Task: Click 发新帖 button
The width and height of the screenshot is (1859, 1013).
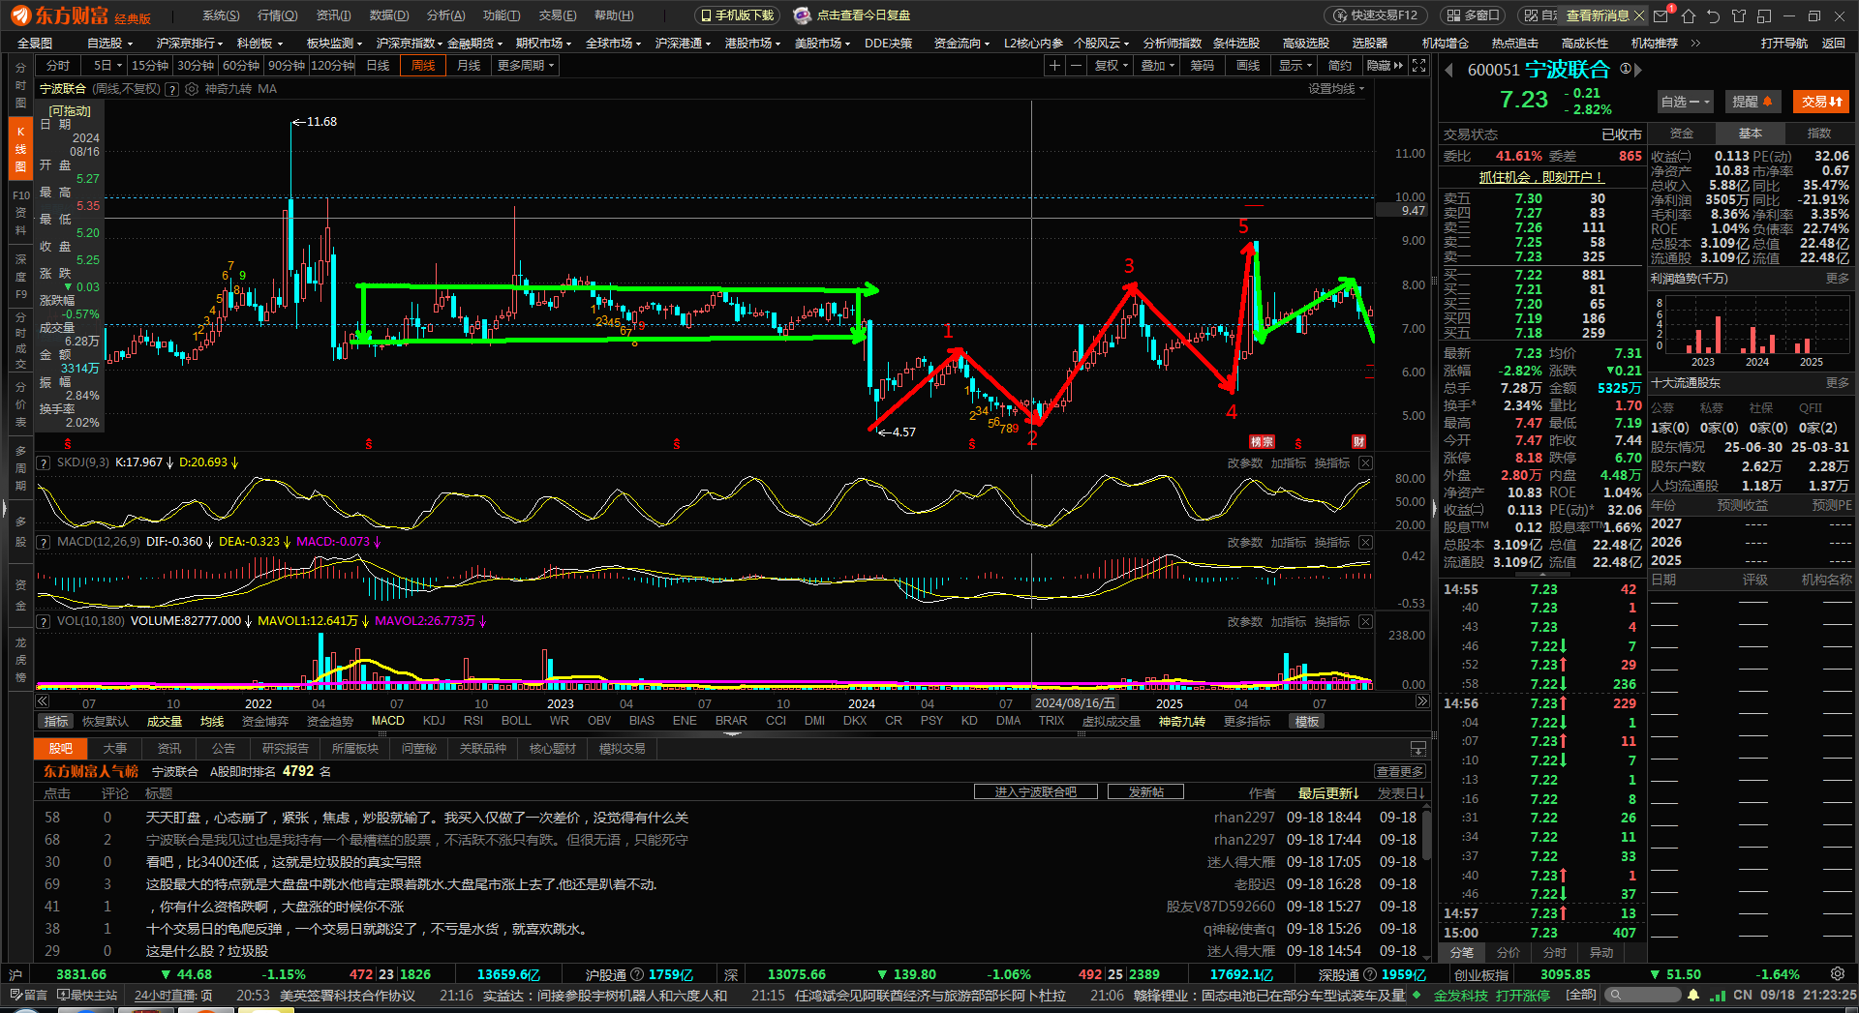Action: (x=1146, y=792)
